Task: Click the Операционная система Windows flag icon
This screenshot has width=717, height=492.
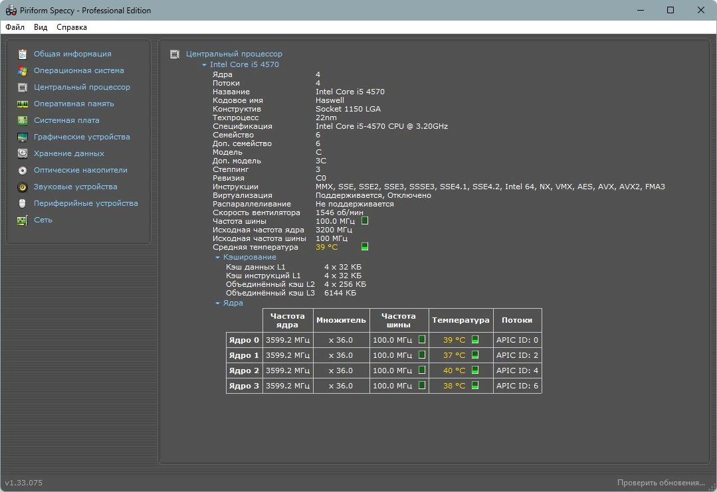Action: pyautogui.click(x=23, y=71)
